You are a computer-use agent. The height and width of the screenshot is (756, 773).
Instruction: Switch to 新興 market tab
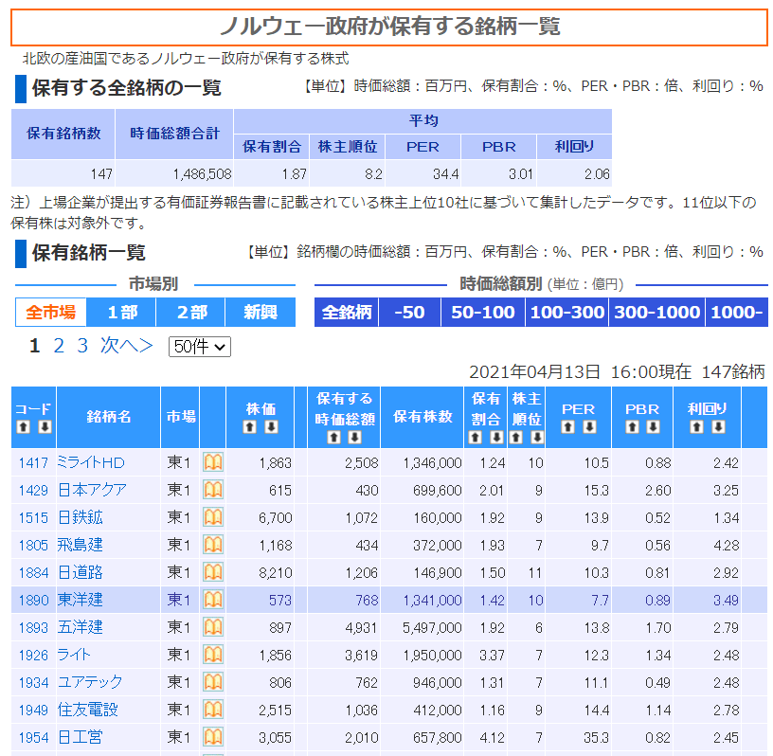(260, 313)
